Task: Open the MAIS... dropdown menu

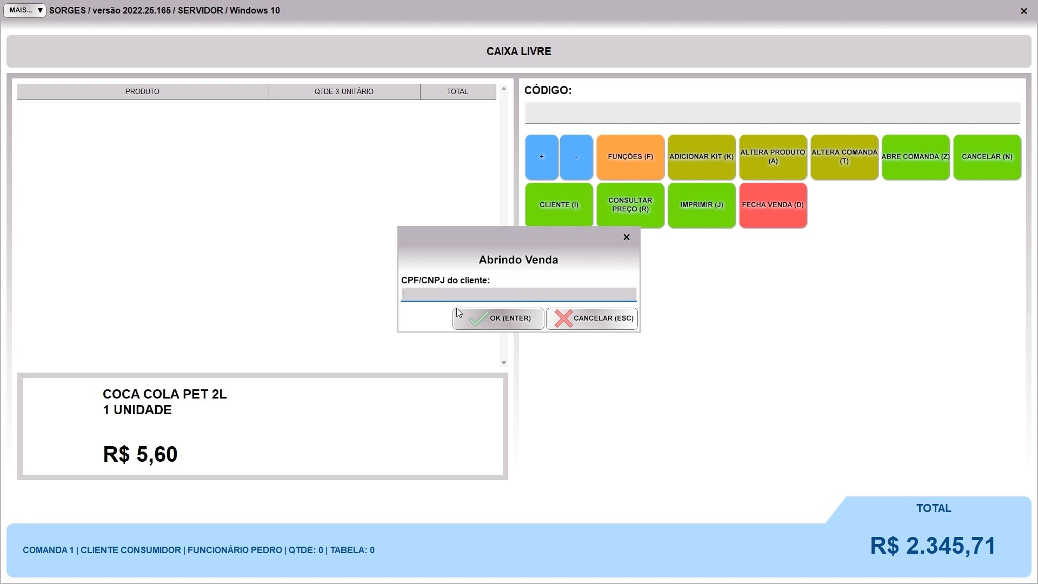Action: pos(25,10)
